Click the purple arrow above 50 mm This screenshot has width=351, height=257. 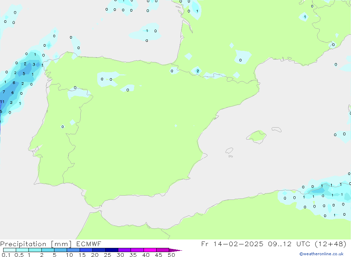point(175,250)
